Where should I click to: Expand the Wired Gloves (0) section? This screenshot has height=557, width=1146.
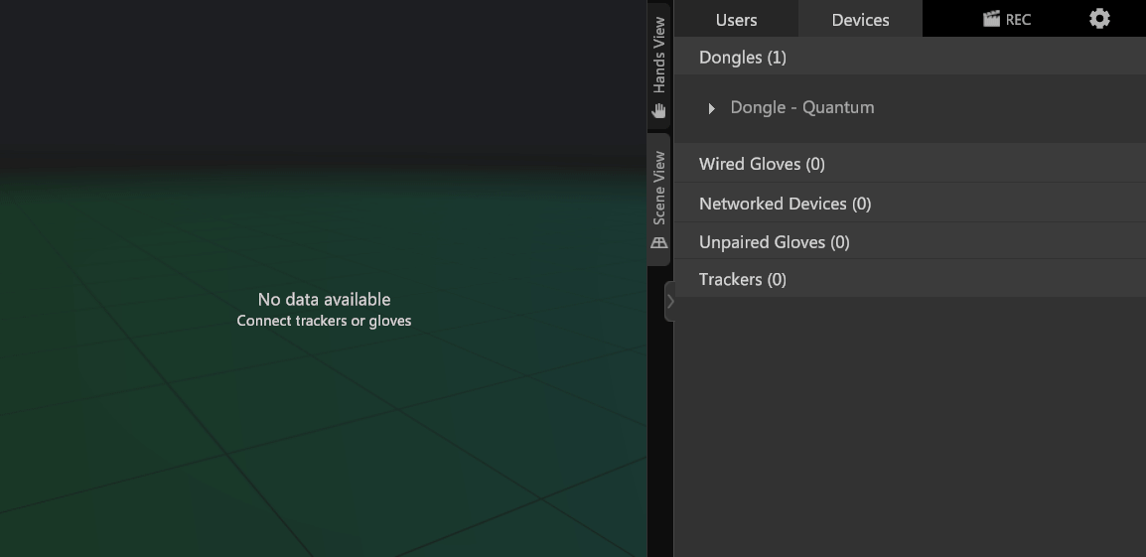tap(762, 164)
